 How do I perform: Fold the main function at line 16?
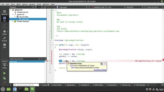click(x=53, y=45)
